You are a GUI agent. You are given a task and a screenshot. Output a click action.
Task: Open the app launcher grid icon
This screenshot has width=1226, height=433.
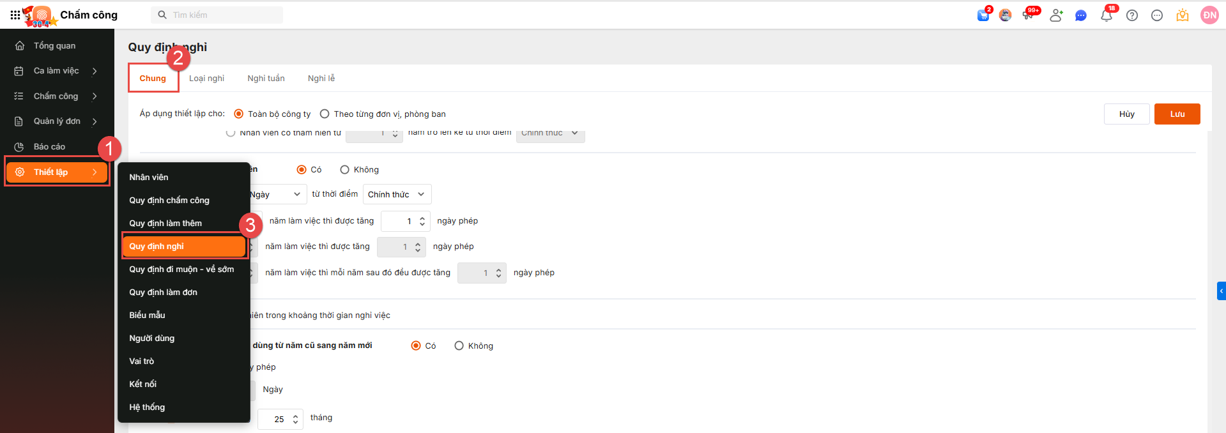pos(15,15)
